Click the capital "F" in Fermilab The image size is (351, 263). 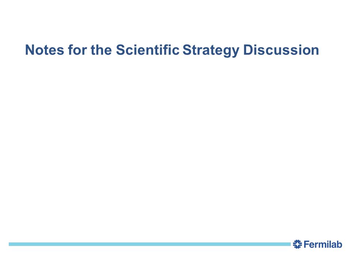306,244
